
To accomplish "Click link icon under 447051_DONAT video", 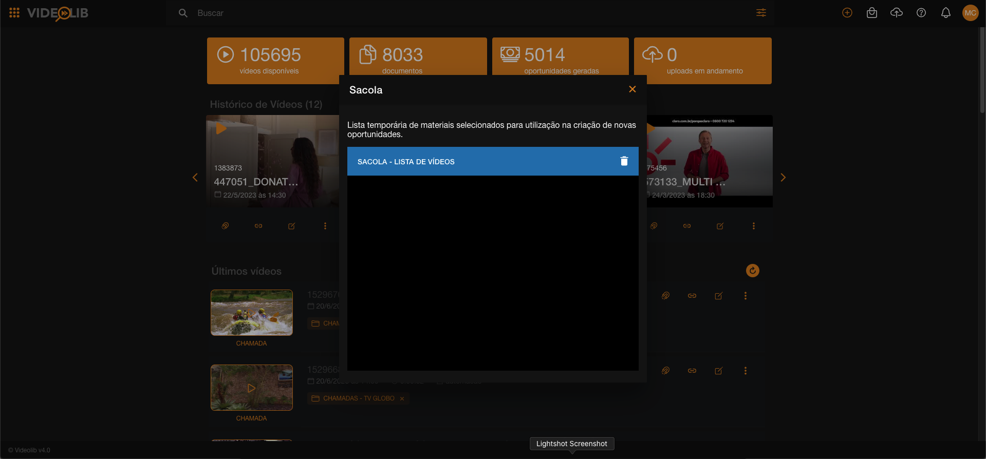I will [258, 226].
